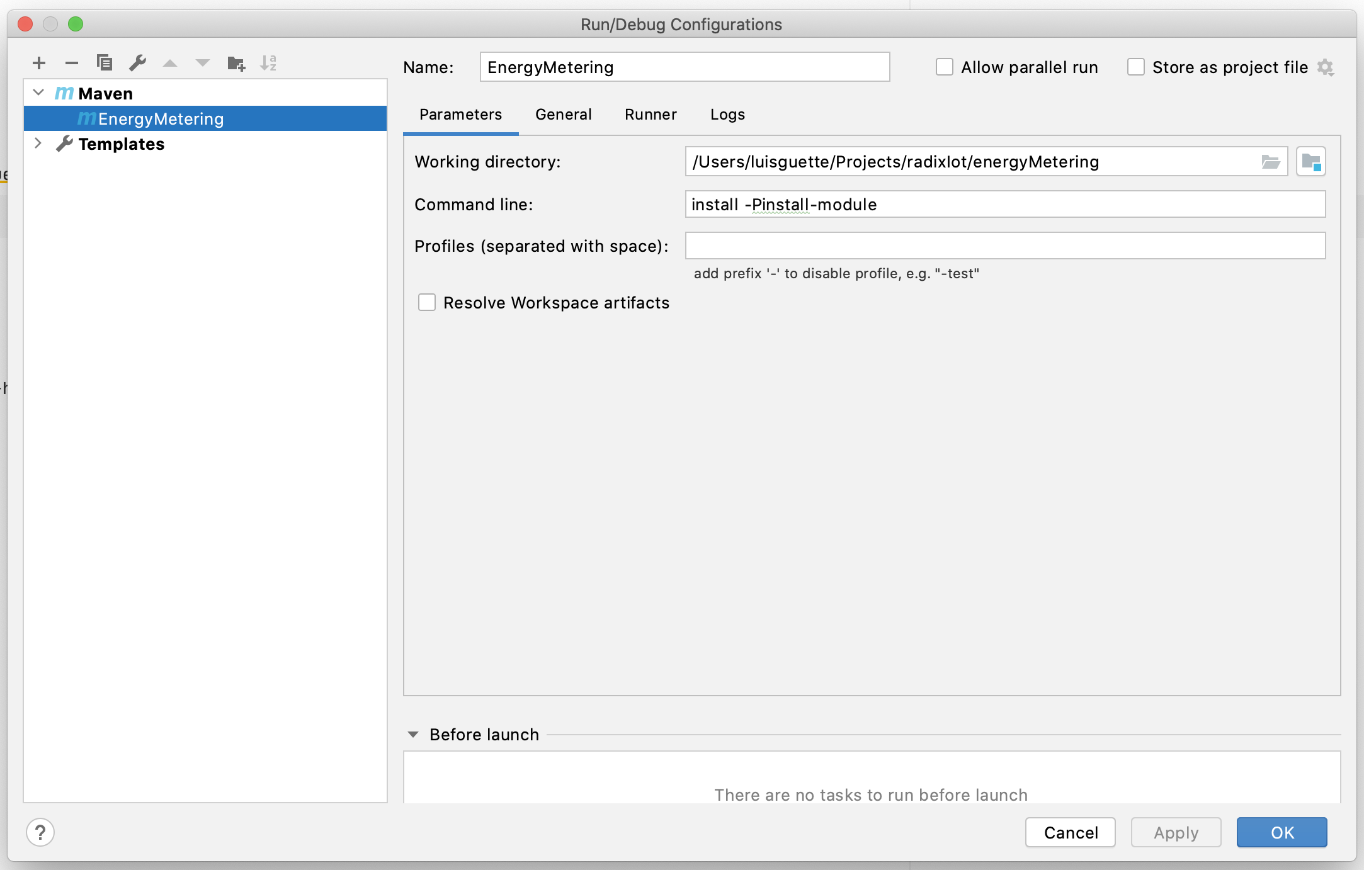The image size is (1364, 870).
Task: Open gear settings beside Store as project file
Action: (1326, 67)
